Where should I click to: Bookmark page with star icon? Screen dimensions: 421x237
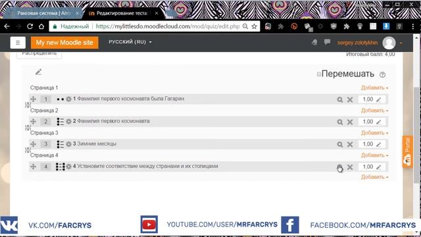tap(255, 26)
